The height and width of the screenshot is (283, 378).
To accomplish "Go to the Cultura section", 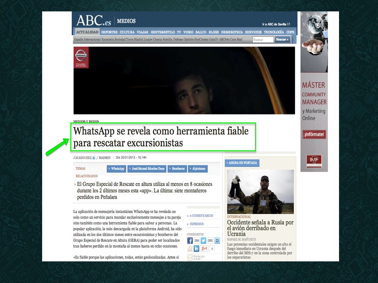I will [127, 32].
